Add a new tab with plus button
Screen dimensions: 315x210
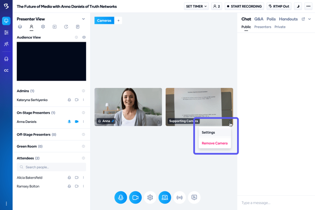coord(118,21)
